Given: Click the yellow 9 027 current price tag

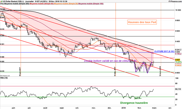Looking at the screenshot, I should [x=177, y=60].
